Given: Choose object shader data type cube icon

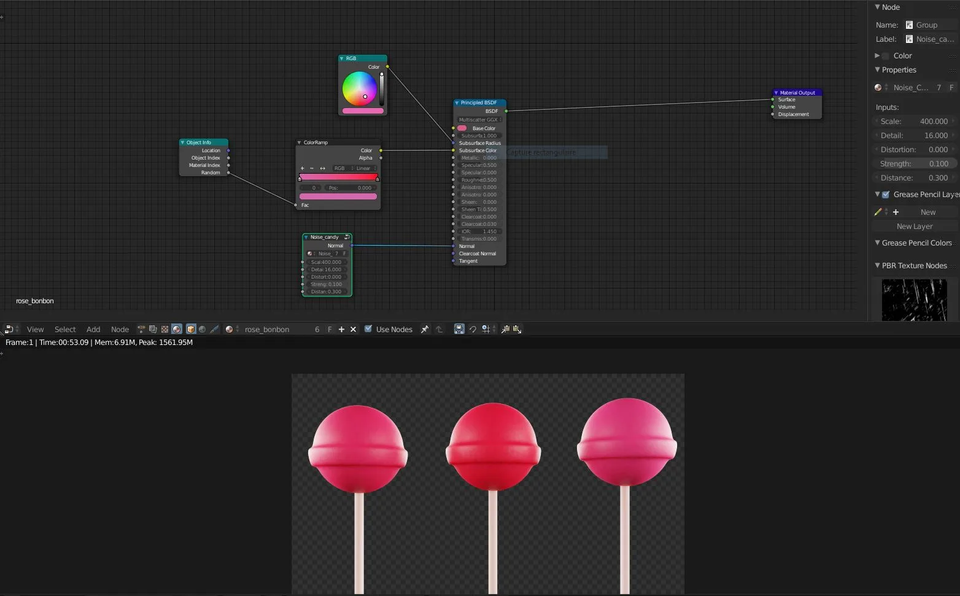Looking at the screenshot, I should [x=191, y=330].
